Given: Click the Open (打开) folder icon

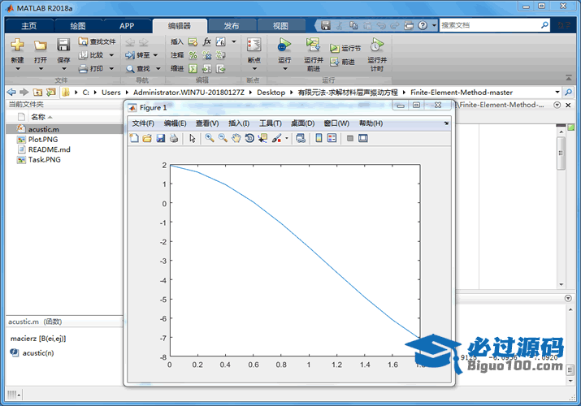Looking at the screenshot, I should [41, 45].
